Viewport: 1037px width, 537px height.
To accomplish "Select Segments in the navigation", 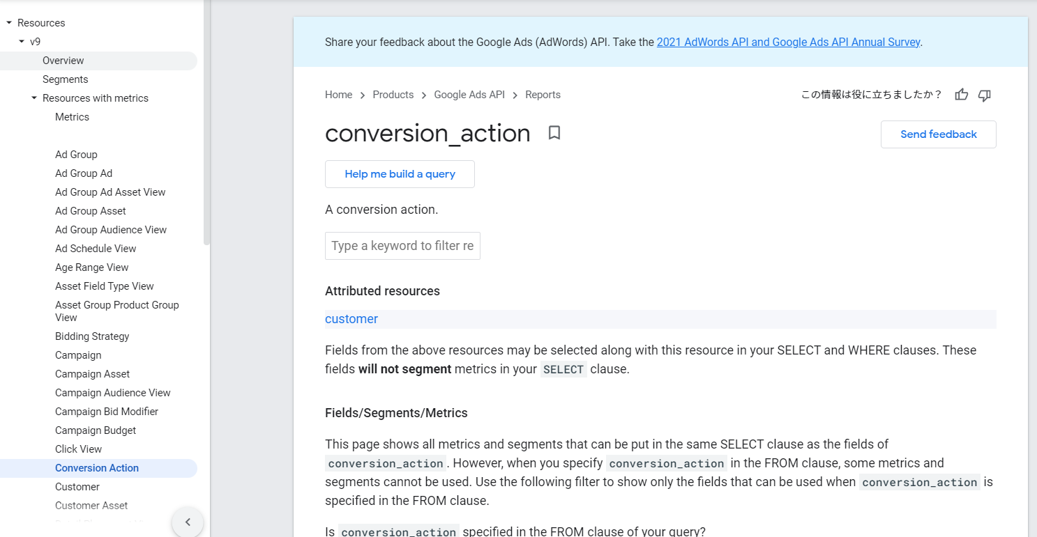I will click(x=66, y=79).
